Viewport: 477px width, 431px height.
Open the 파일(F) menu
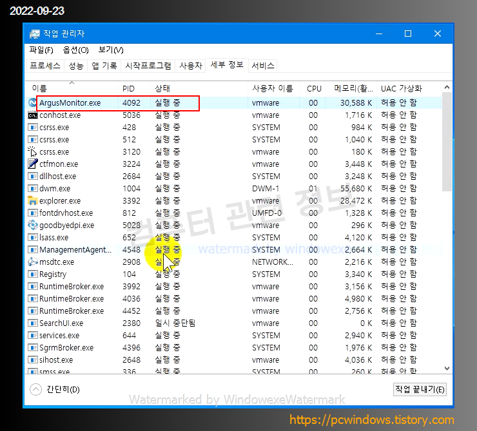(41, 50)
